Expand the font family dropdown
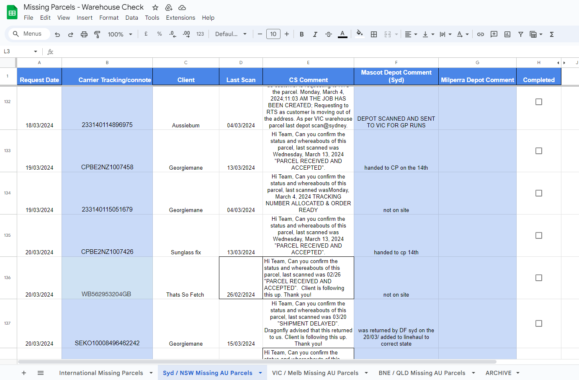 pos(231,34)
